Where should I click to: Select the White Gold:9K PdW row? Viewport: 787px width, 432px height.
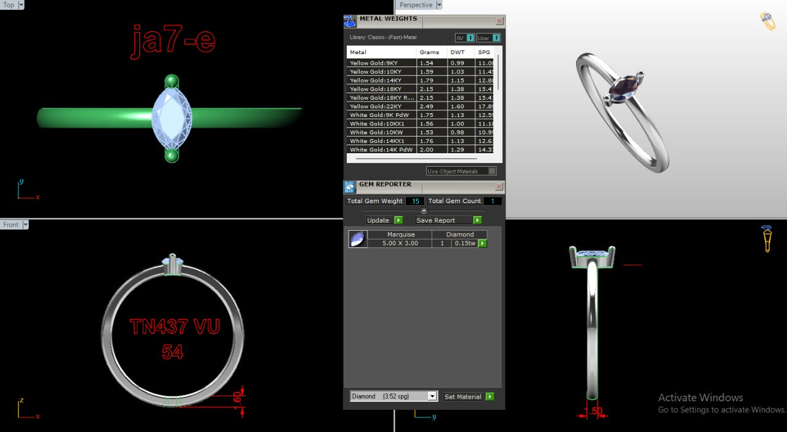(x=421, y=114)
